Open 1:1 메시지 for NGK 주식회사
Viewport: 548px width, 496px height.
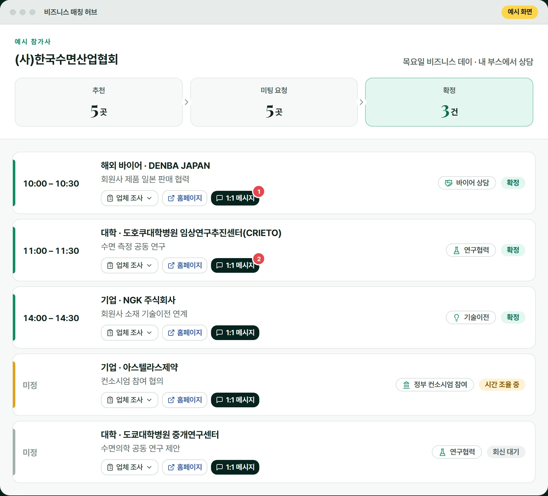click(x=235, y=333)
